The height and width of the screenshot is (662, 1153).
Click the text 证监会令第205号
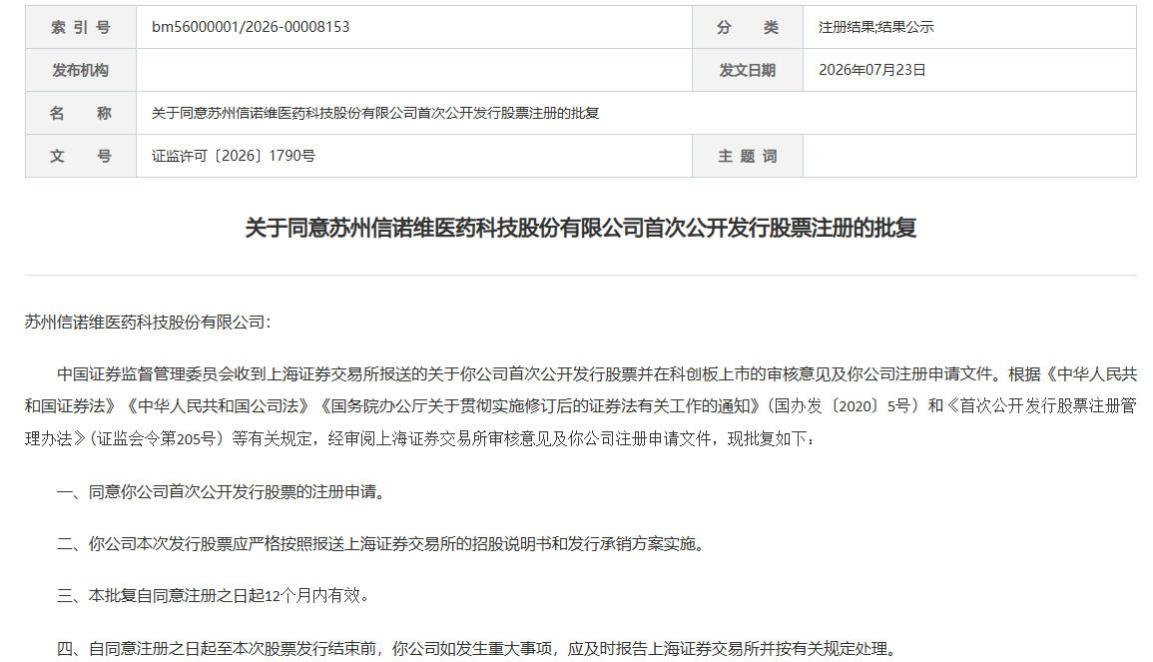coord(156,438)
